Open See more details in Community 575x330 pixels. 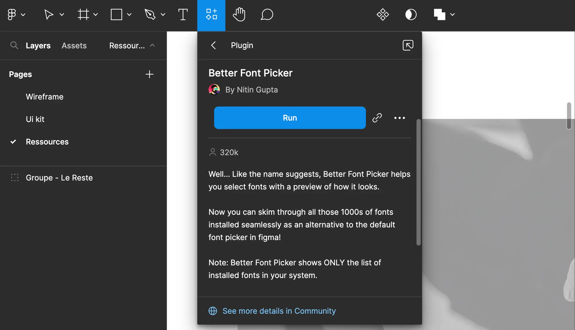tap(279, 311)
